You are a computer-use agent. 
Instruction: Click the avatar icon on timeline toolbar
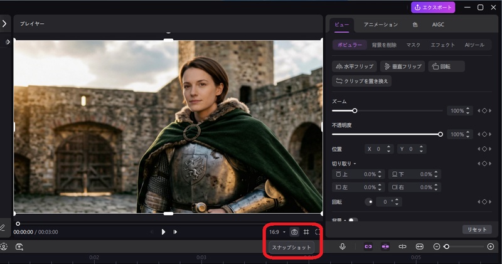(x=4, y=246)
